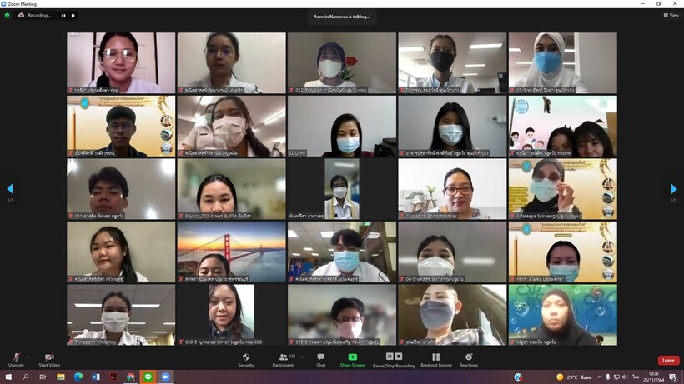Open the Security options
Screen dimensions: 684x384
(245, 357)
